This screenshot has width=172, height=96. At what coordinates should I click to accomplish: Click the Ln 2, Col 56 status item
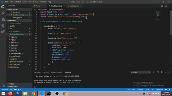pos(131,90)
